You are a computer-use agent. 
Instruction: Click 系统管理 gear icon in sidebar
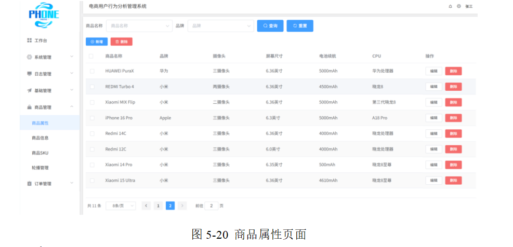[x=29, y=57]
